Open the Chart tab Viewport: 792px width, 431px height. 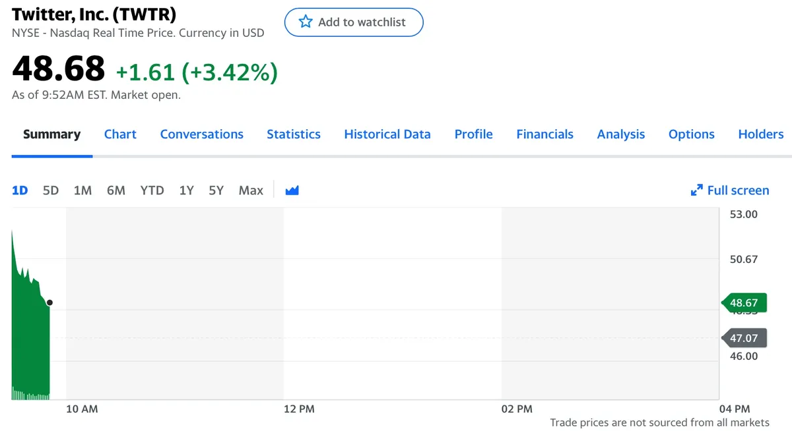[120, 134]
